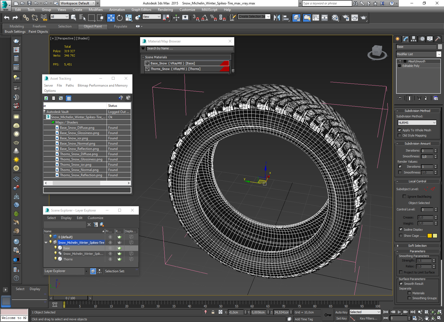Open the Modifiers menu
Image resolution: width=444 pixels, height=322 pixels.
click(x=95, y=10)
